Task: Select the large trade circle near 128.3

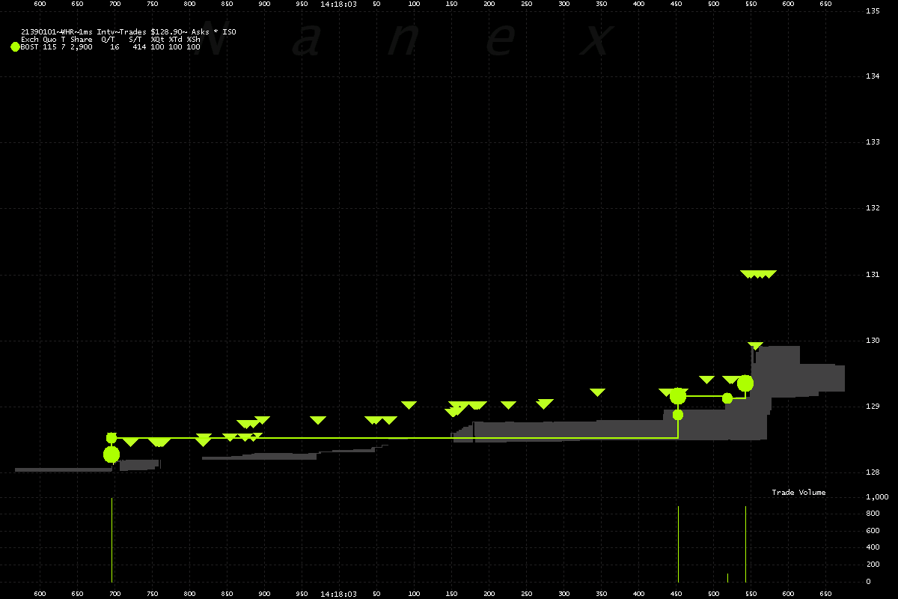Action: pyautogui.click(x=112, y=454)
